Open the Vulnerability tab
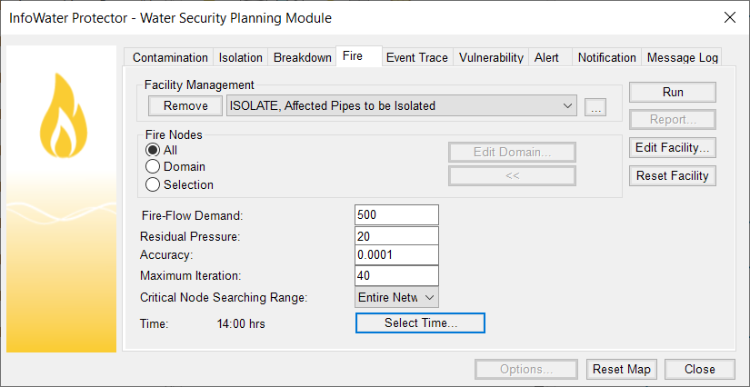The height and width of the screenshot is (387, 750). [x=491, y=58]
